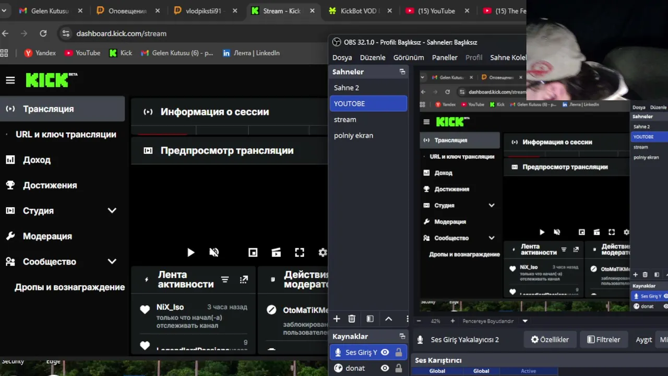Select the polniy ekran scene
Viewport: 668px width, 376px height.
(x=368, y=135)
